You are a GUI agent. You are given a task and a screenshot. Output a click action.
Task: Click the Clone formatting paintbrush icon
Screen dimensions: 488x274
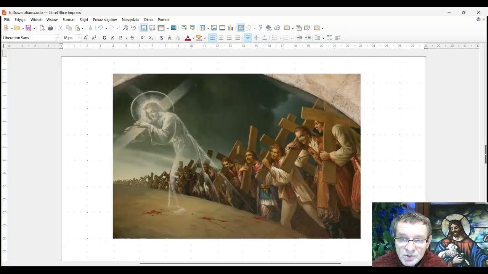90,28
